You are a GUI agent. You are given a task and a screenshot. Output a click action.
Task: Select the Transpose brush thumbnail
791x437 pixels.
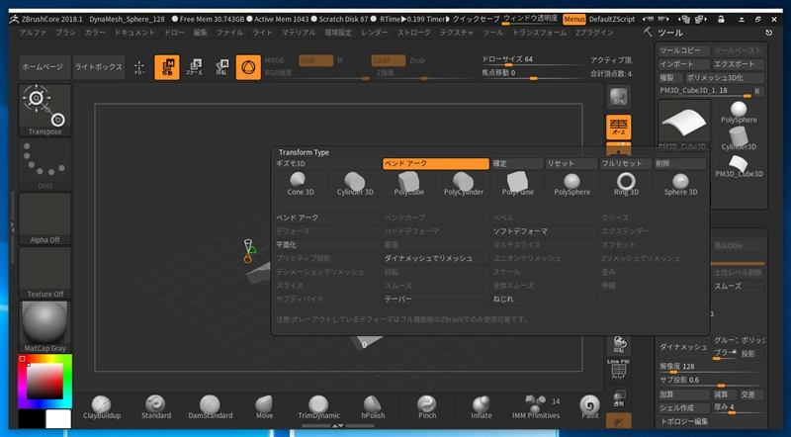(44, 110)
